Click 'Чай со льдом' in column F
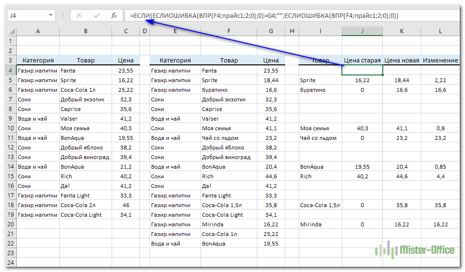 [220, 138]
